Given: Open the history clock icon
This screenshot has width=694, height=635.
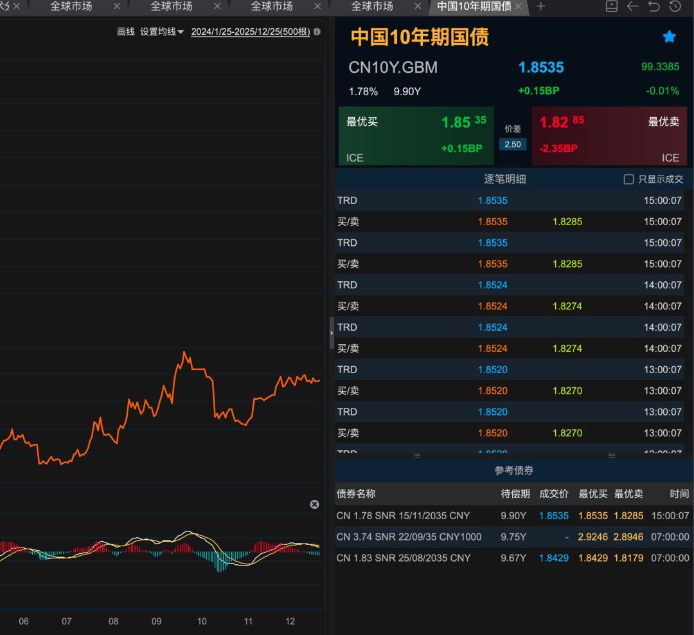Looking at the screenshot, I should click(675, 6).
